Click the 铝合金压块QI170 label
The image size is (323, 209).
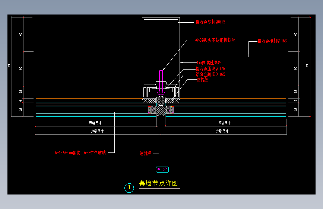[210, 69]
